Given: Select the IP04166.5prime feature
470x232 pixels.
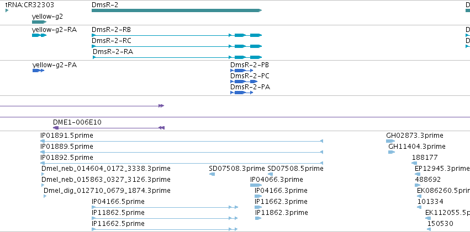Looking at the screenshot, I should pos(165,207).
